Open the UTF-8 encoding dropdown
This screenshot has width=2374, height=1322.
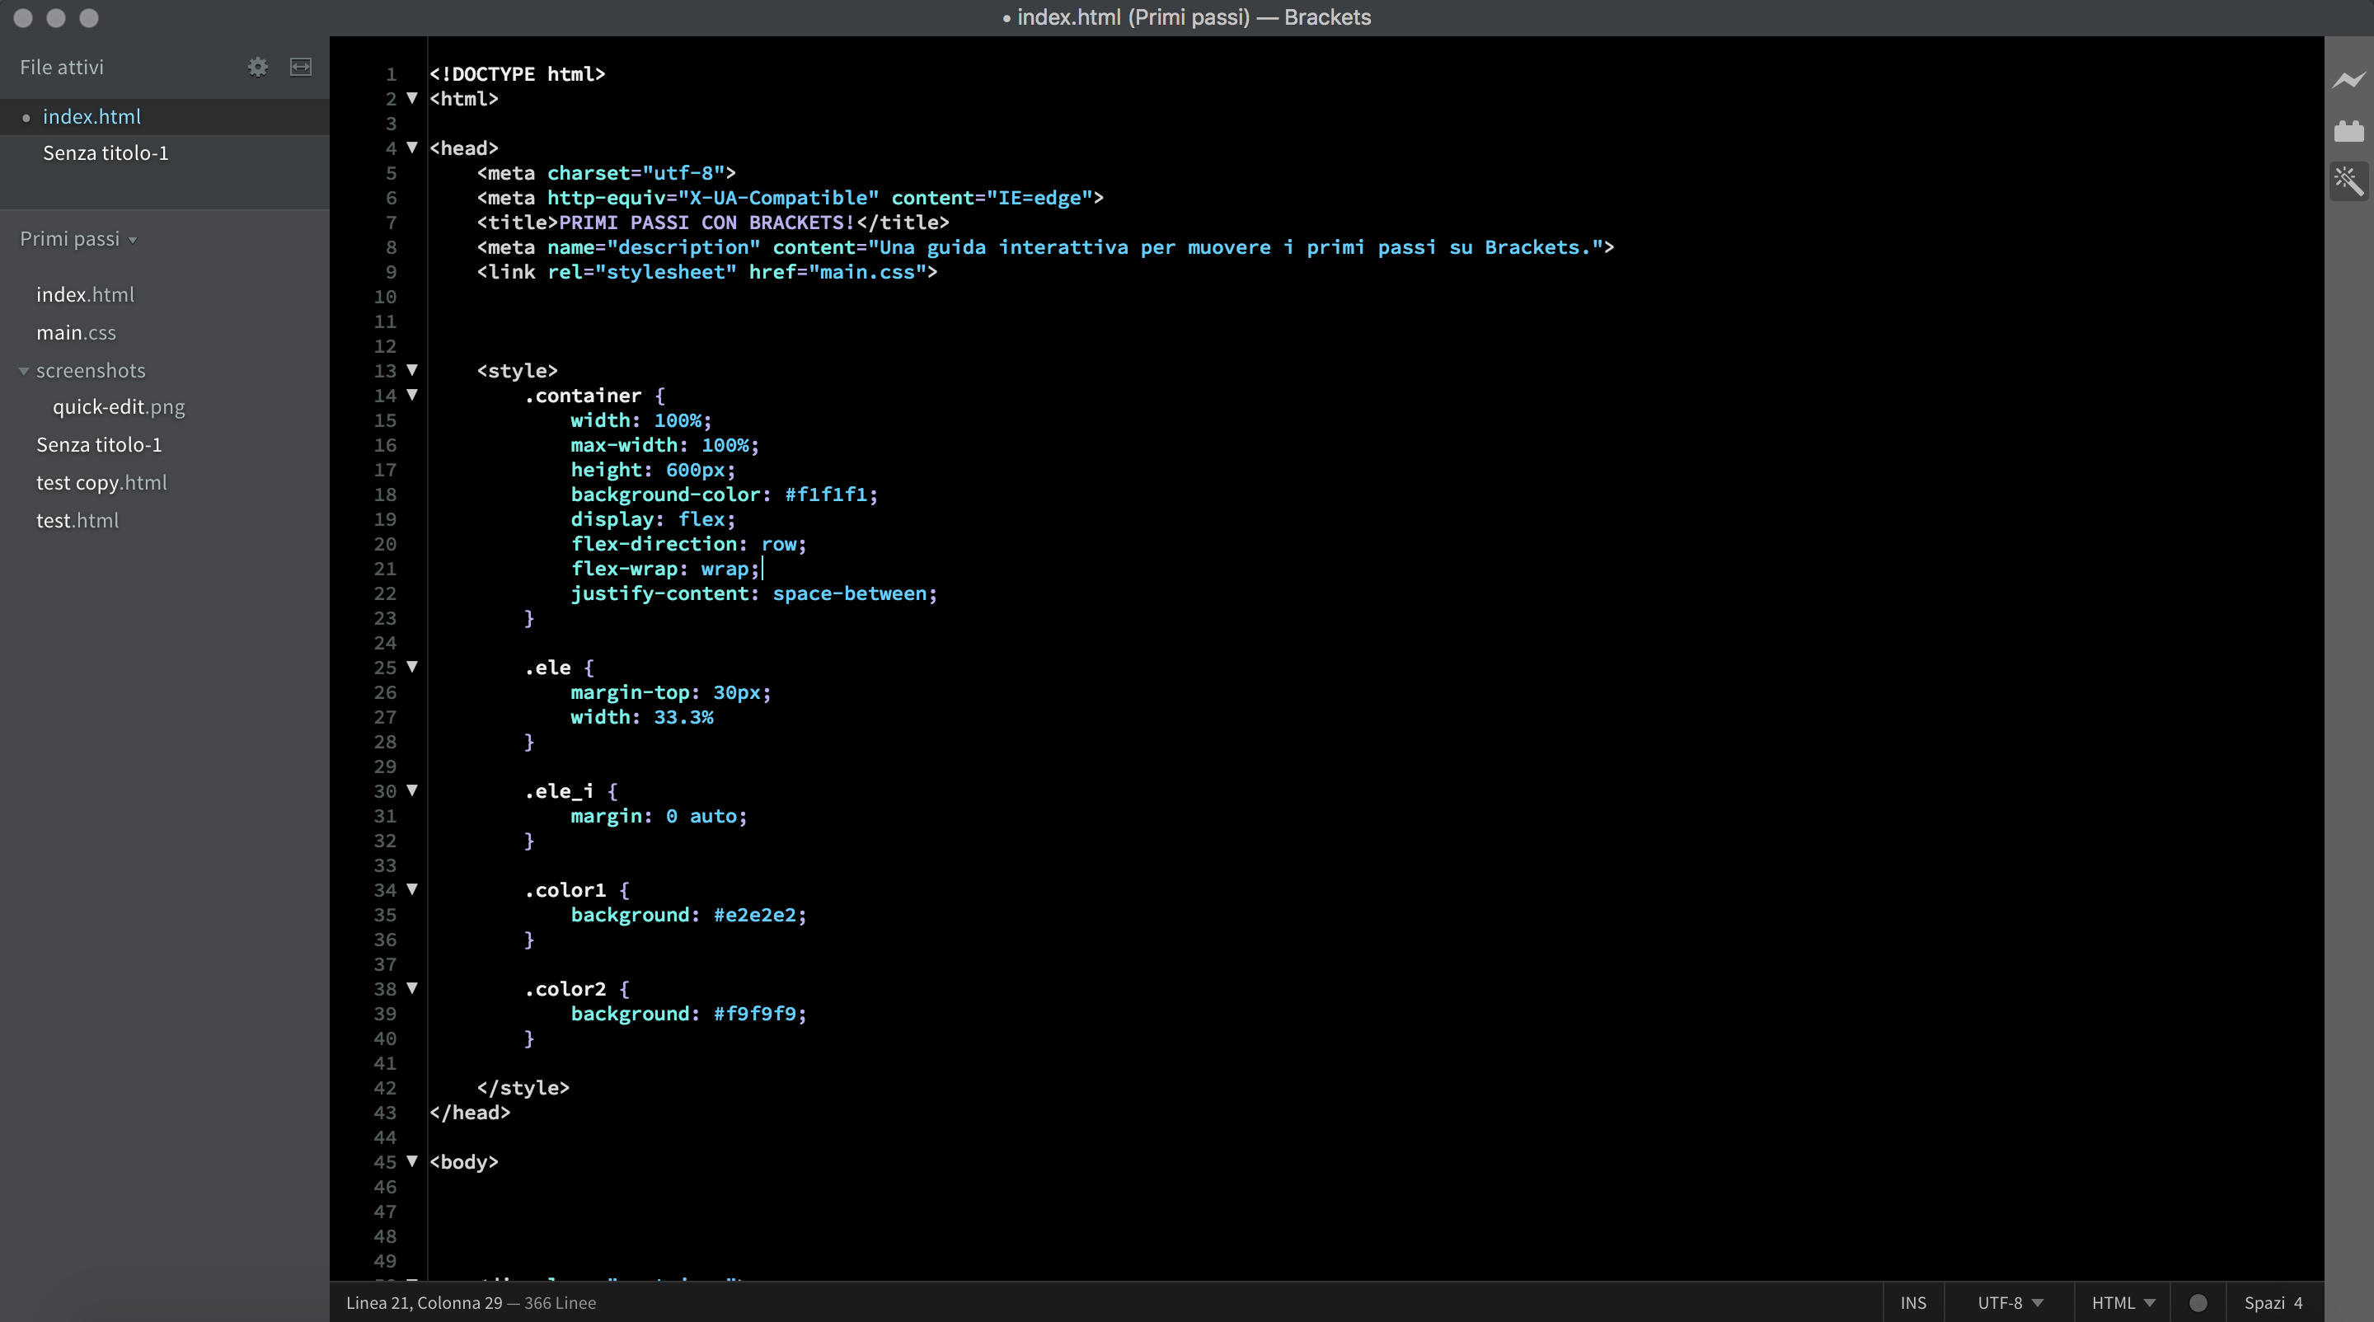point(2010,1303)
